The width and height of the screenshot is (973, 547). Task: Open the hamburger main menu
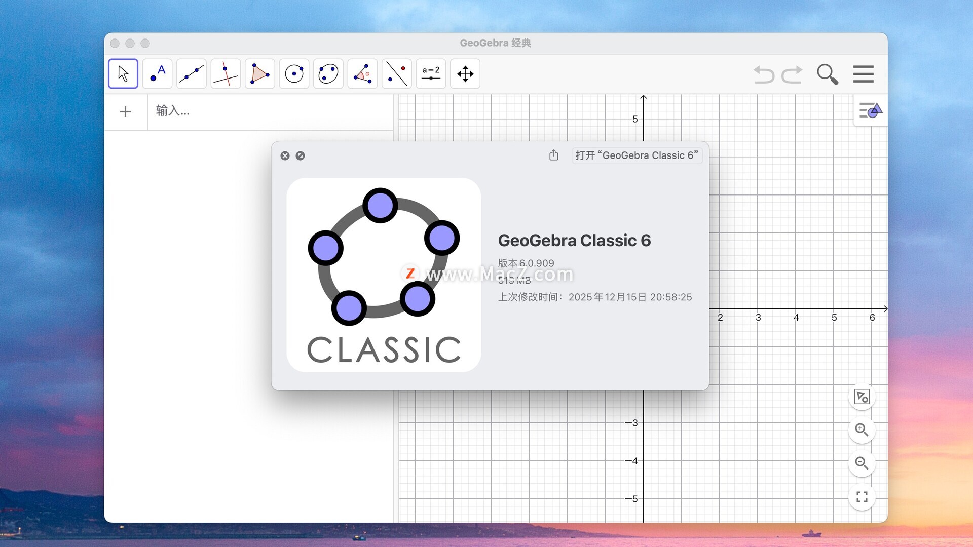coord(863,74)
